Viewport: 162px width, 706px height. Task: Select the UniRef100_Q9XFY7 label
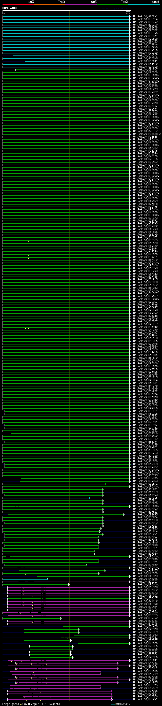coord(145,70)
